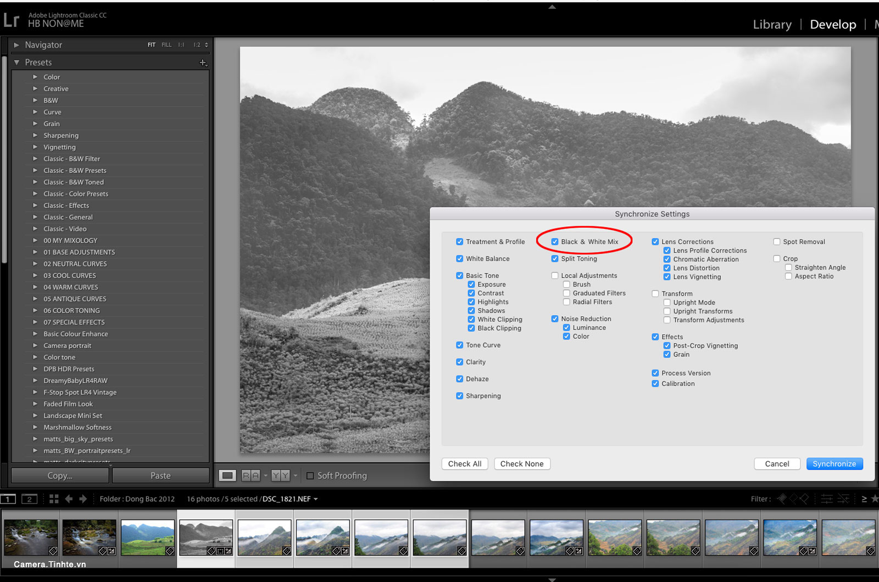Switch to the Library module
Image resolution: width=879 pixels, height=582 pixels.
[772, 25]
